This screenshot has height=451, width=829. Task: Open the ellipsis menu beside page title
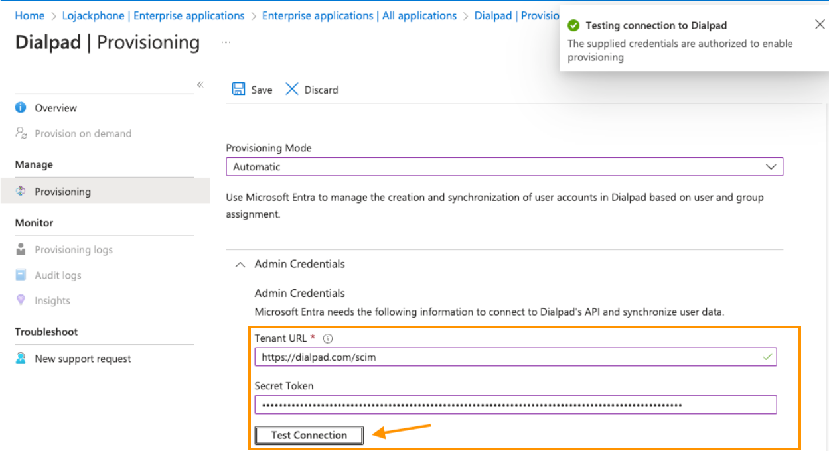[x=226, y=42]
